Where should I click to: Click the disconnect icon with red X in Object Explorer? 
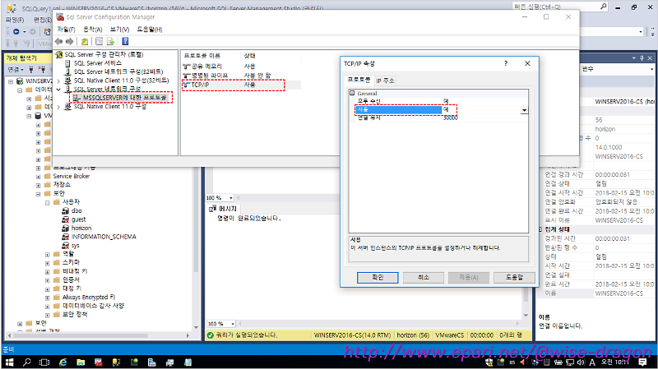coord(42,69)
